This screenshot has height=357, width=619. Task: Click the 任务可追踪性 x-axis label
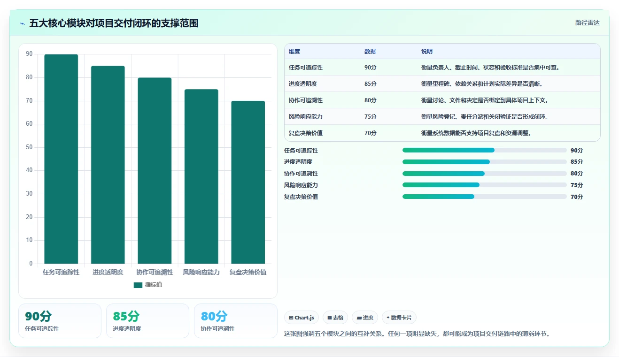pyautogui.click(x=61, y=272)
